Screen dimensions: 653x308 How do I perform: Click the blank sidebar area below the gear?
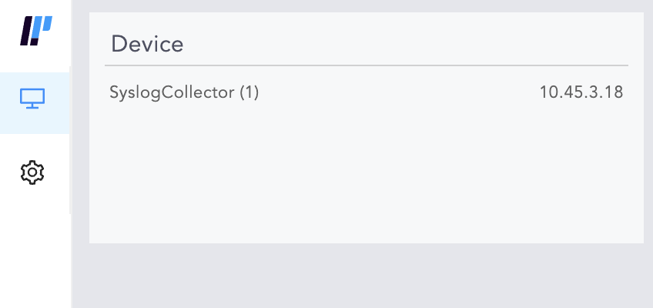point(35,254)
